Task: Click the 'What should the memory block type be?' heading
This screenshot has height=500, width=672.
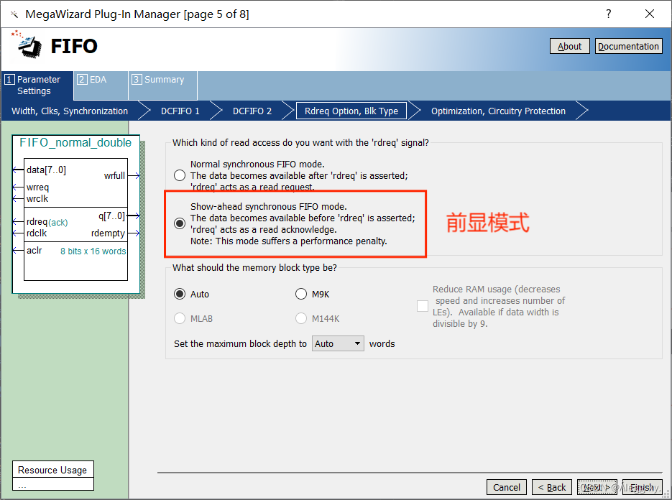Action: (254, 268)
